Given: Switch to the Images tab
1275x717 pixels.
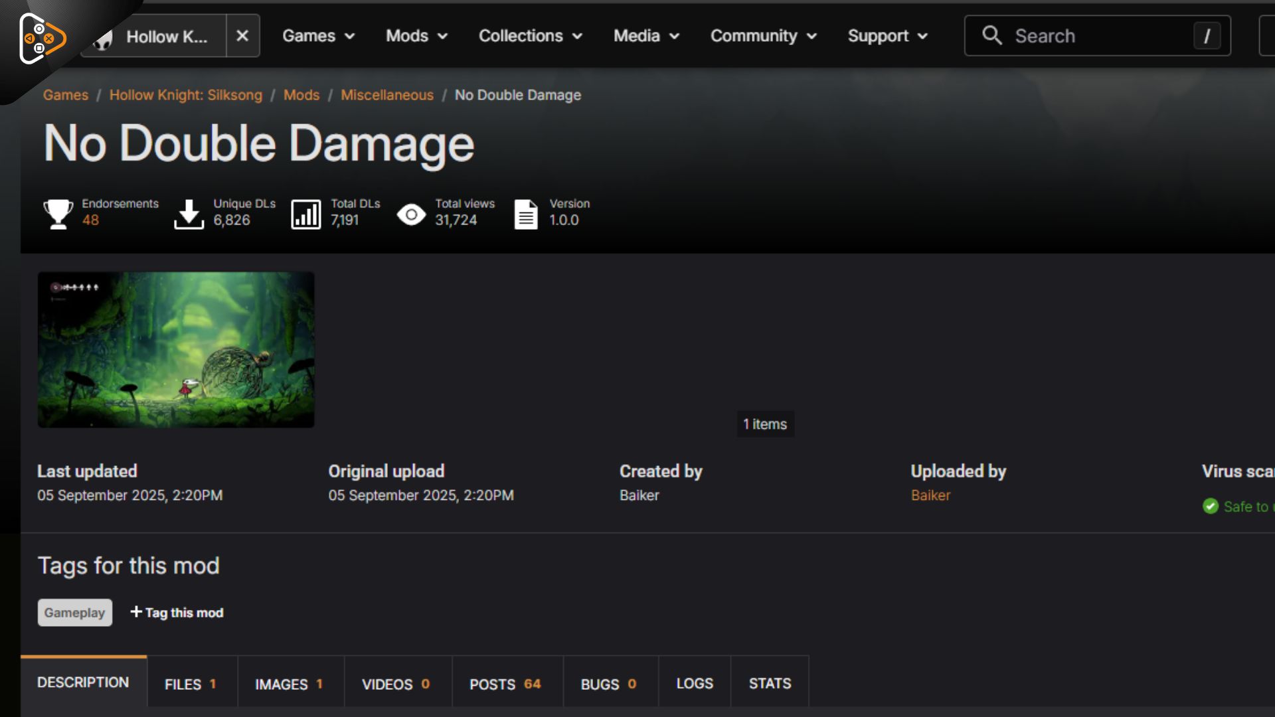Looking at the screenshot, I should (290, 684).
